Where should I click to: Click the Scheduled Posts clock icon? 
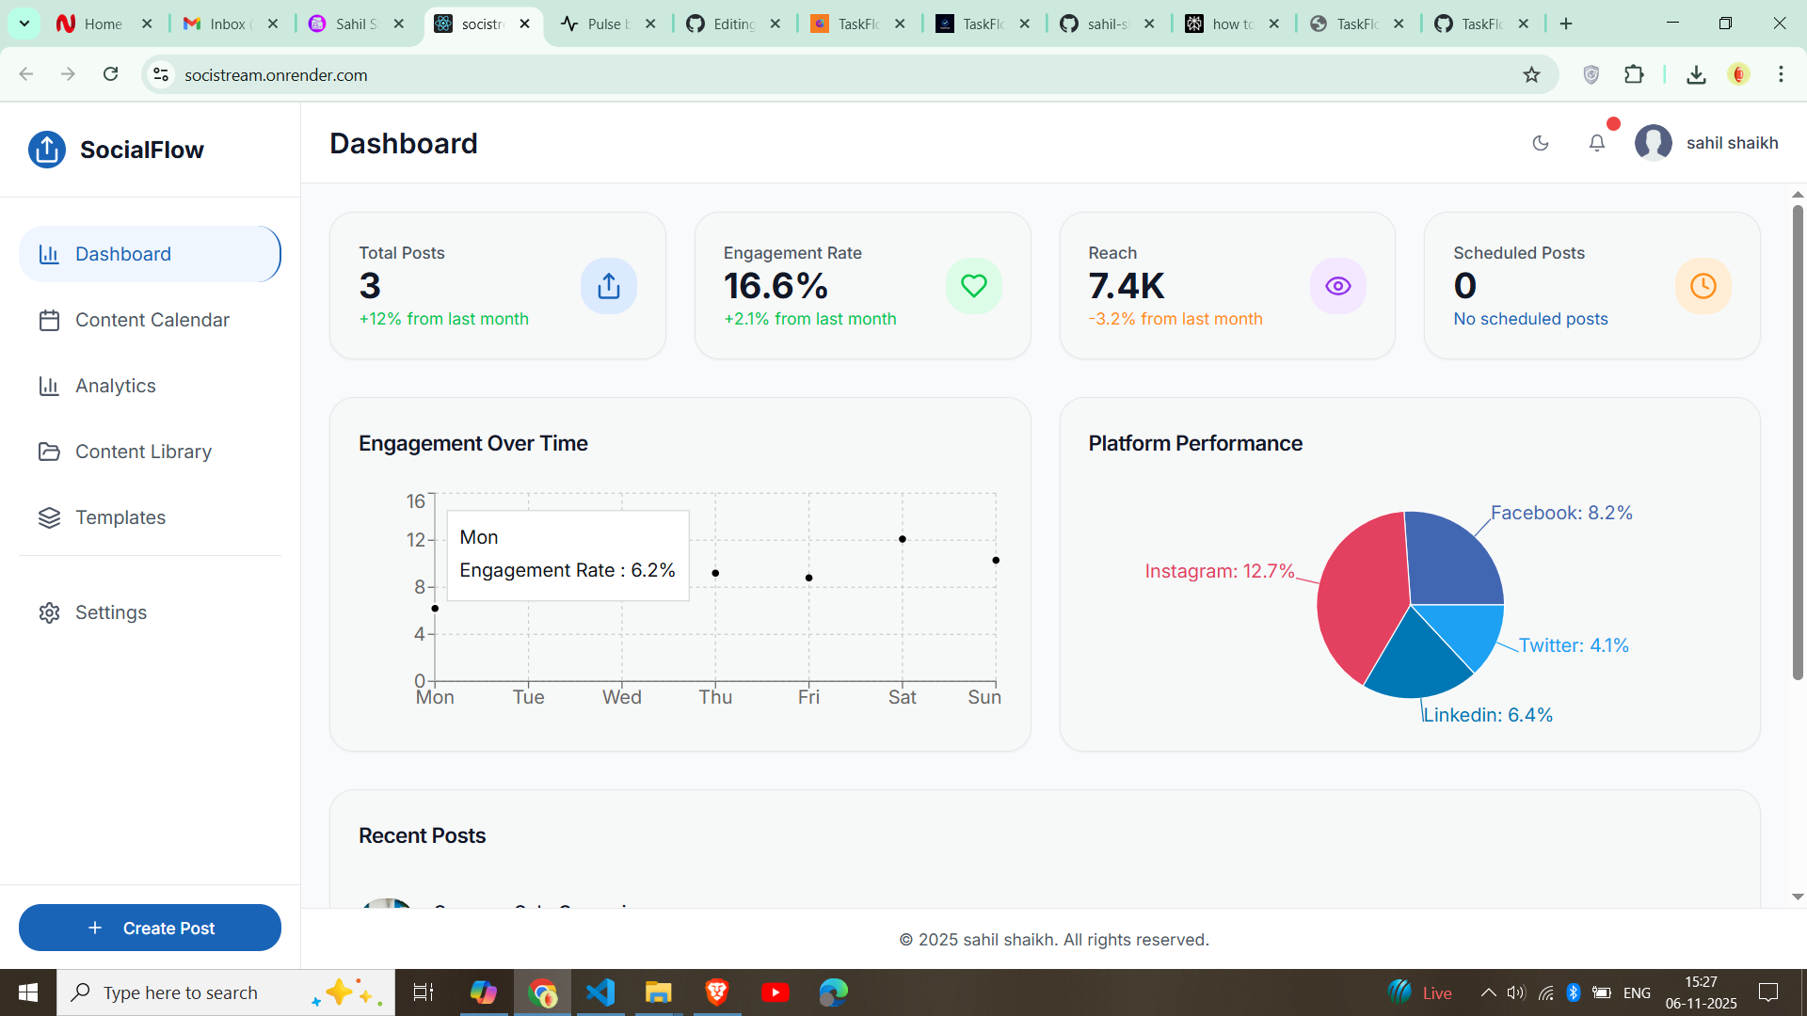tap(1703, 286)
